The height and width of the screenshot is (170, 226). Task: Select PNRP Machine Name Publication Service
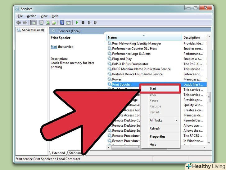(x=141, y=69)
